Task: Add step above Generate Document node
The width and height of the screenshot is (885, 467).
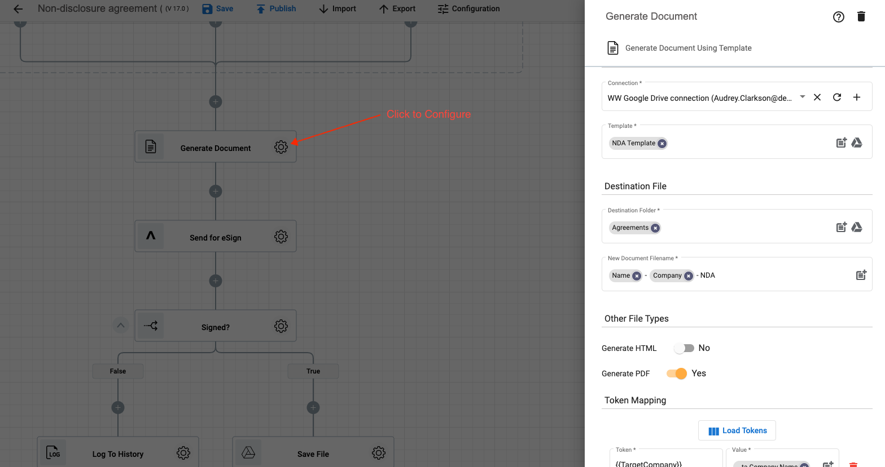Action: pyautogui.click(x=216, y=102)
